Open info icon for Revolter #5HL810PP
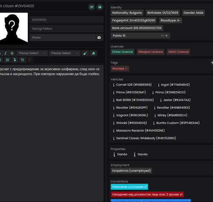Screen dimensions: 213x202 tap(114, 108)
